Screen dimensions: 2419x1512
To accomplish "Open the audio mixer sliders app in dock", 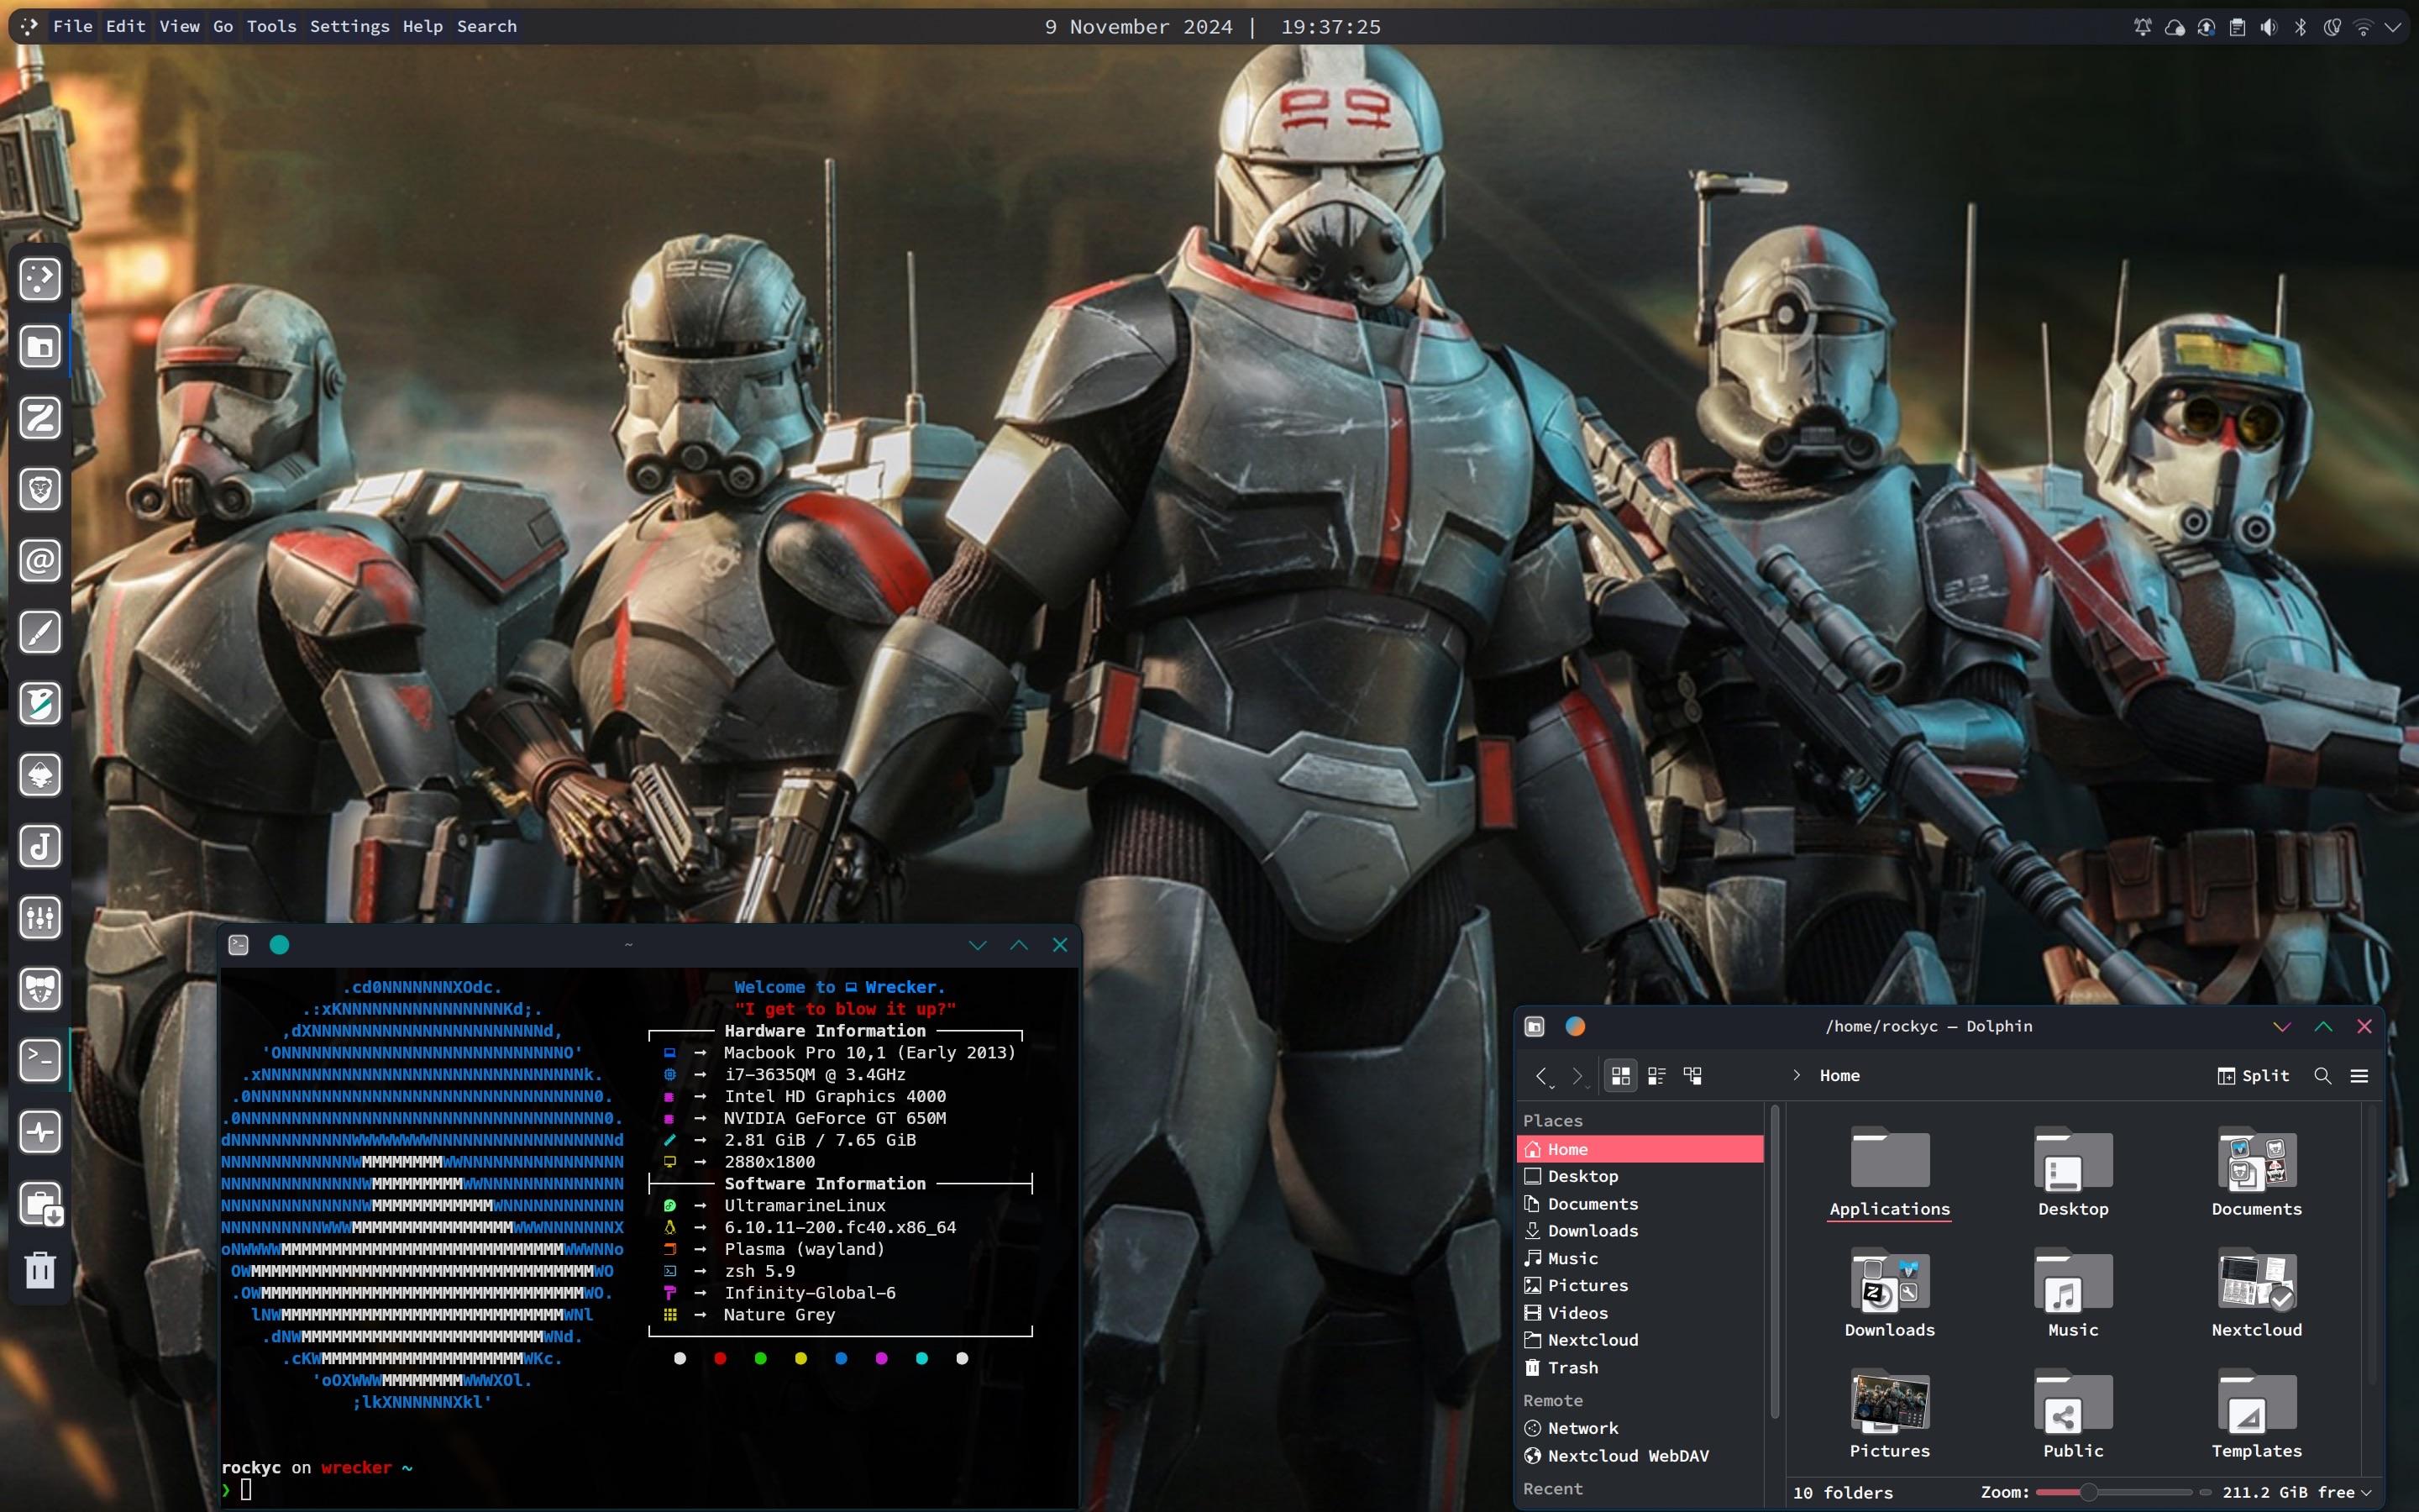I will click(x=40, y=918).
